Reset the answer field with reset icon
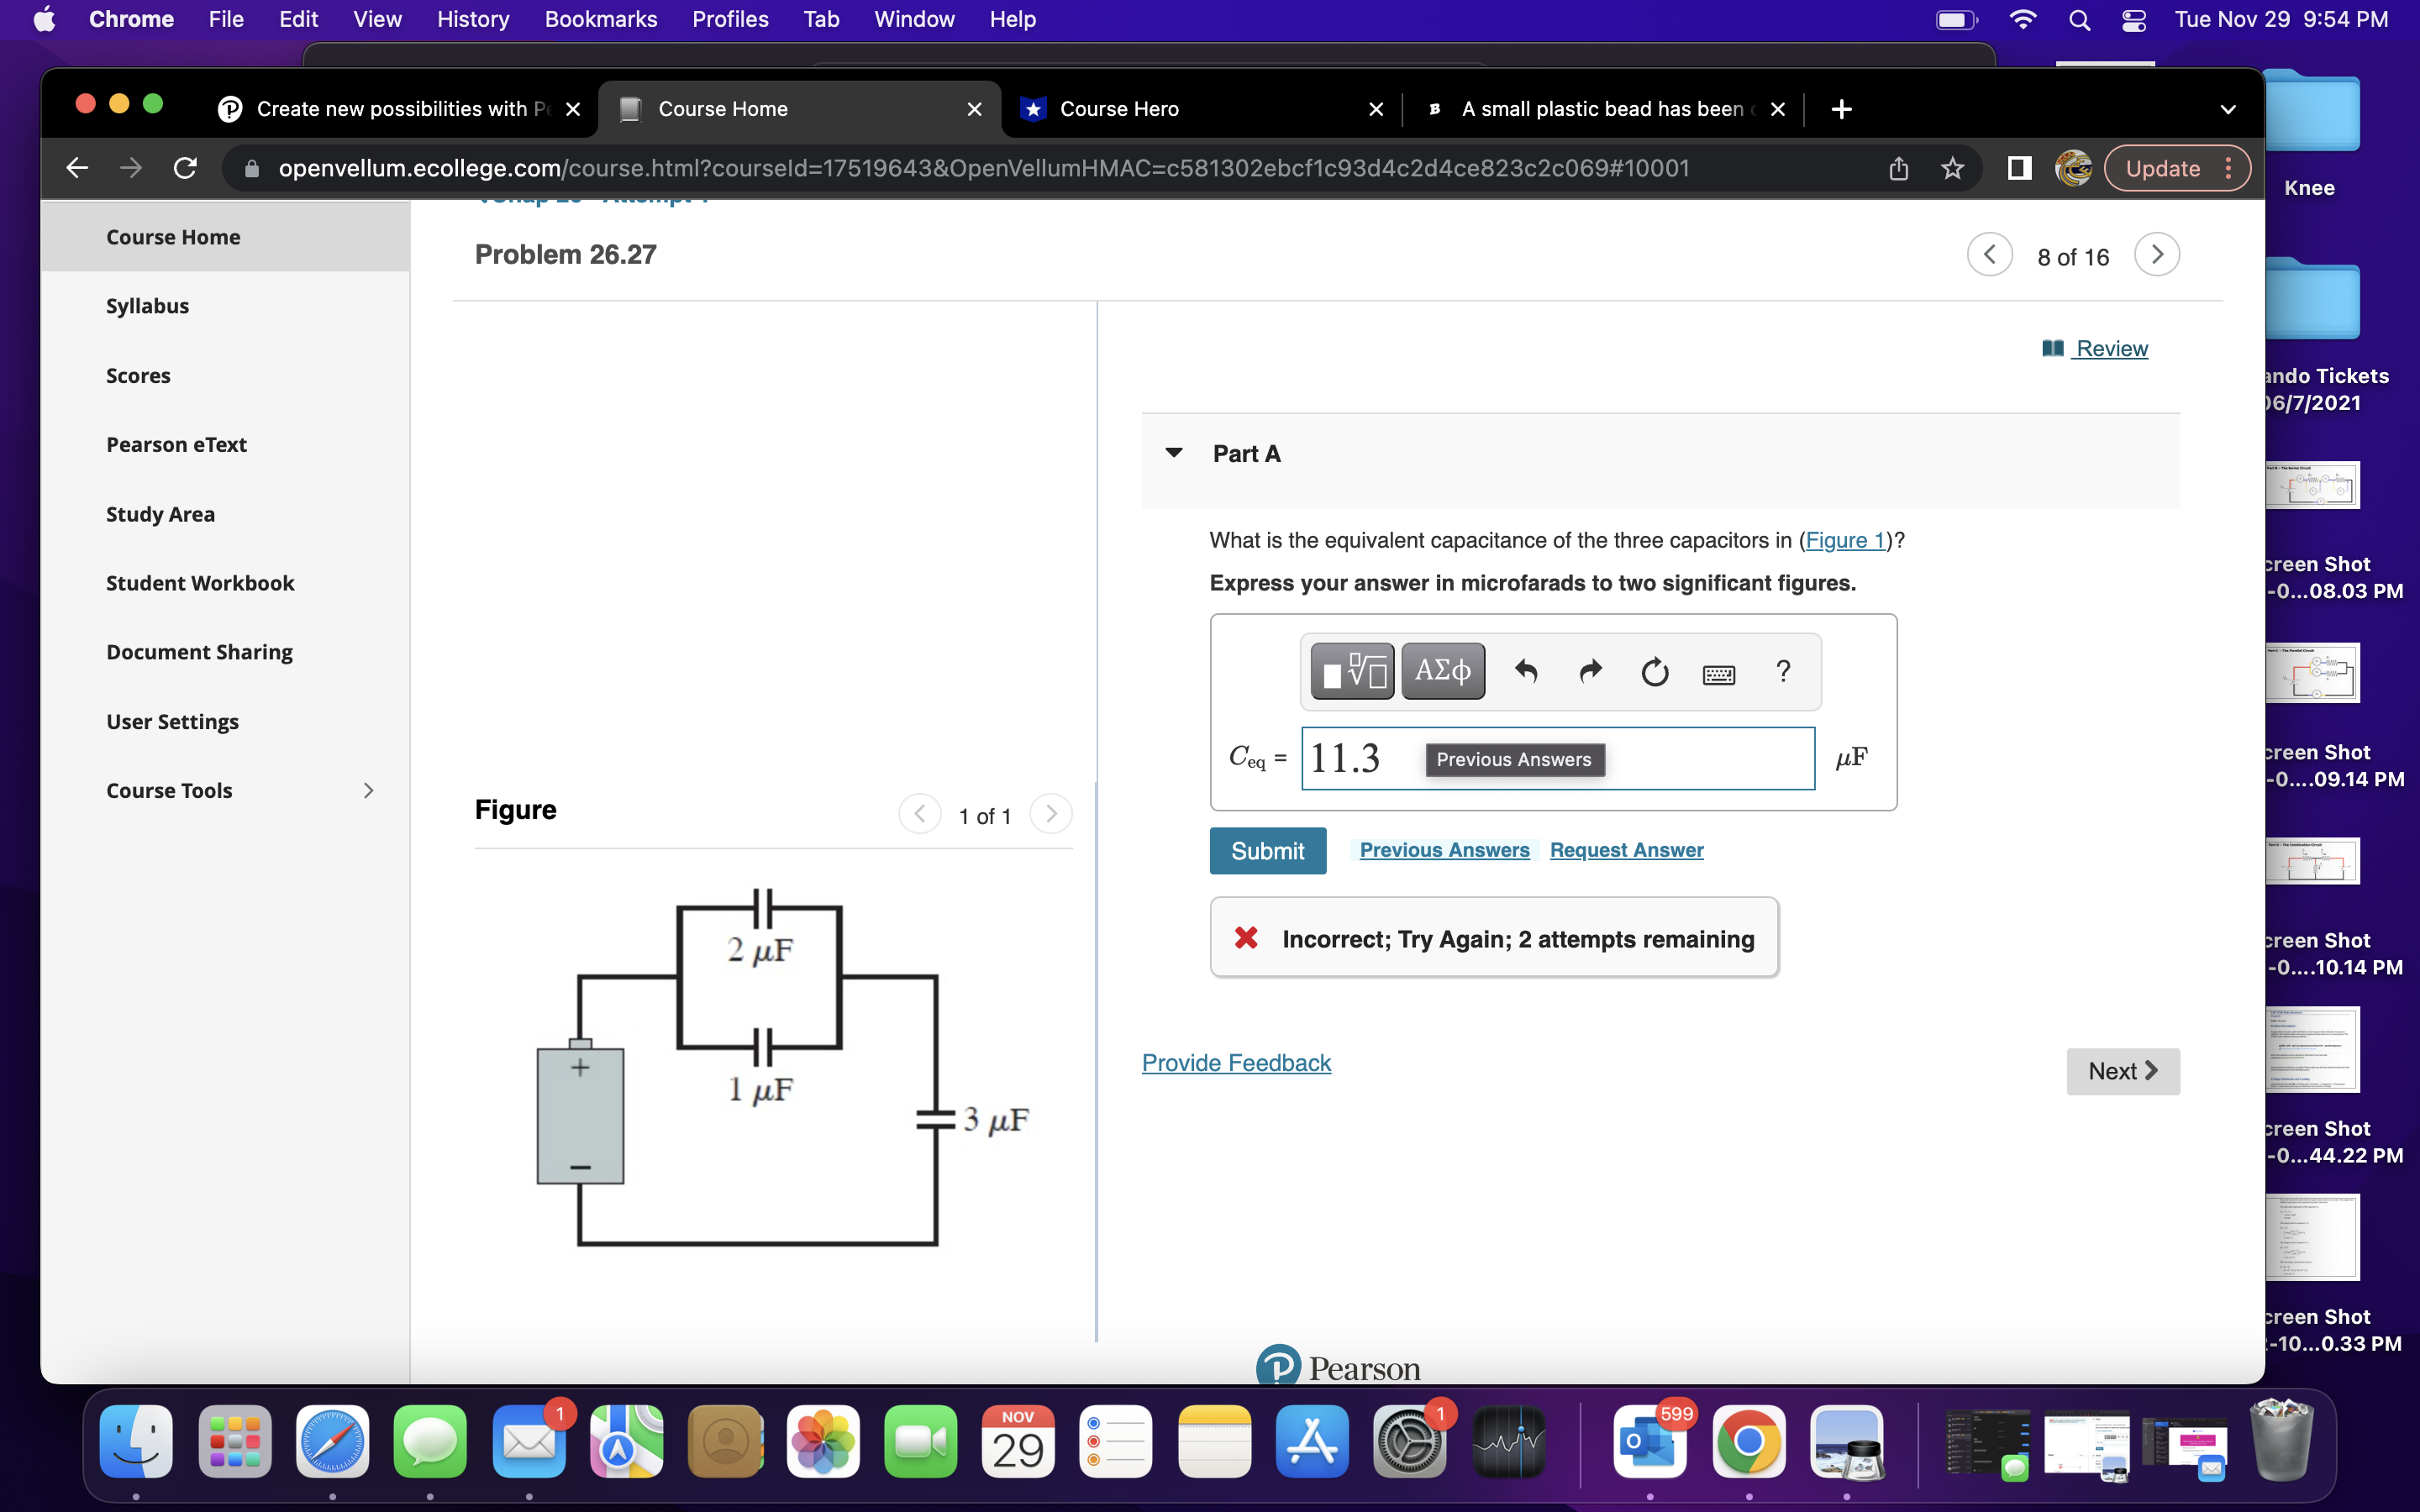 tap(1654, 671)
